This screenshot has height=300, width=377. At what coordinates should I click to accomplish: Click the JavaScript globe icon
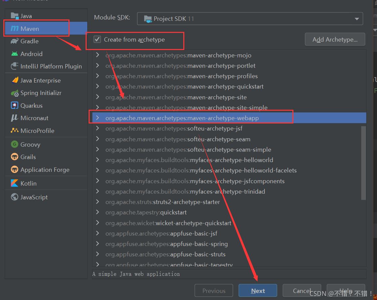point(15,197)
